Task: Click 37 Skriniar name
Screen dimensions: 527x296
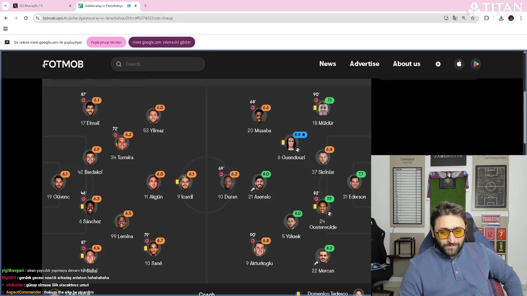Action: click(323, 172)
